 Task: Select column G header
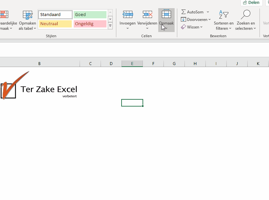[x=174, y=64]
